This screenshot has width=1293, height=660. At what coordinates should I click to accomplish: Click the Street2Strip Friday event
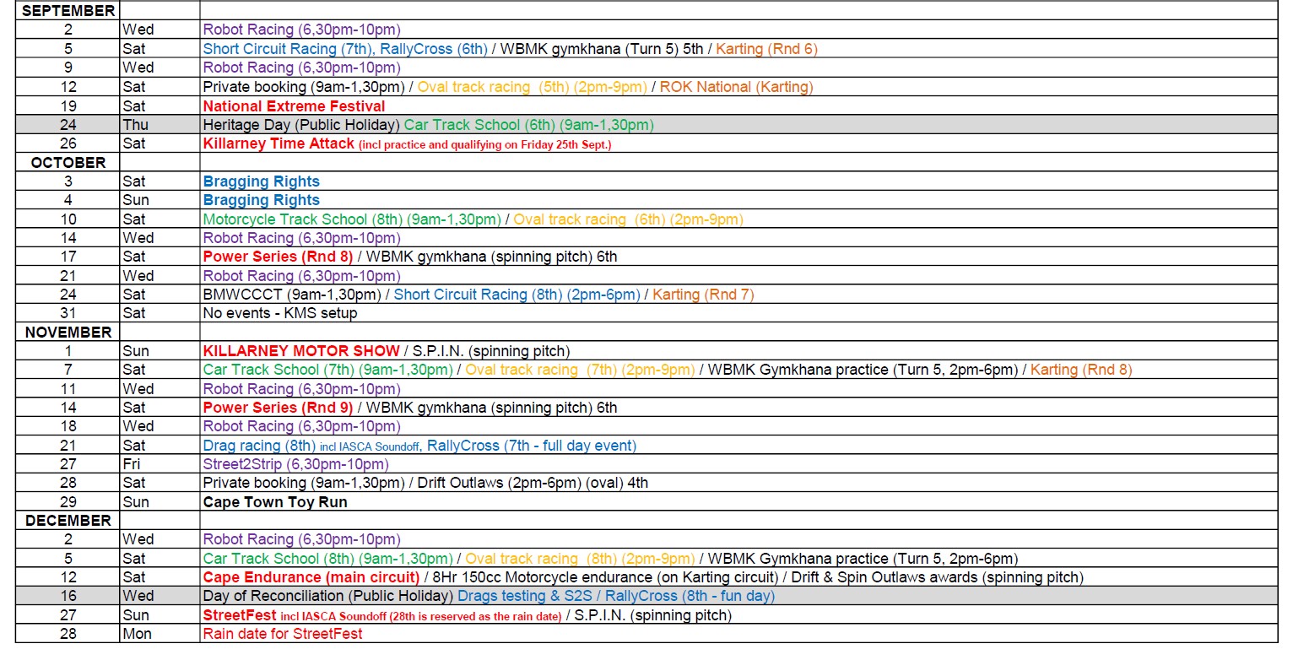coord(295,464)
